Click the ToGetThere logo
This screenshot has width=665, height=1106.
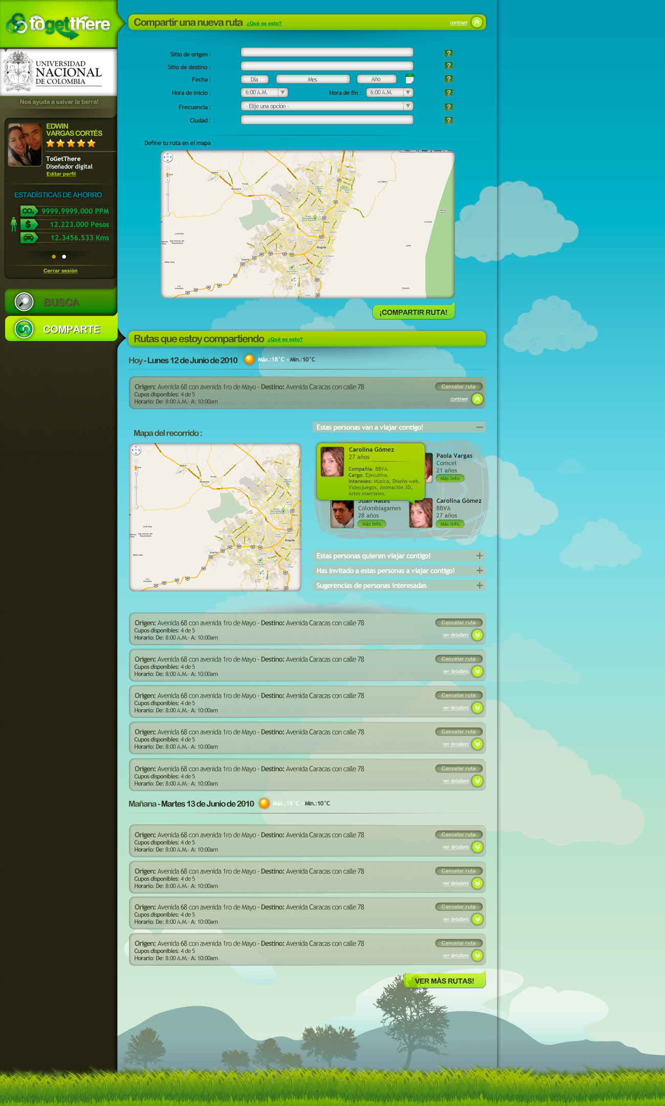click(59, 25)
